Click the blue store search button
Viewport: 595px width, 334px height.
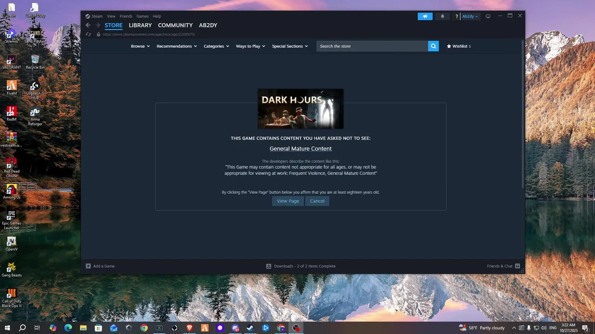[433, 46]
